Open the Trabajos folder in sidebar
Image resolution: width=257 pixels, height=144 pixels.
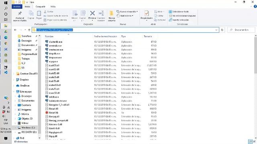[26, 59]
